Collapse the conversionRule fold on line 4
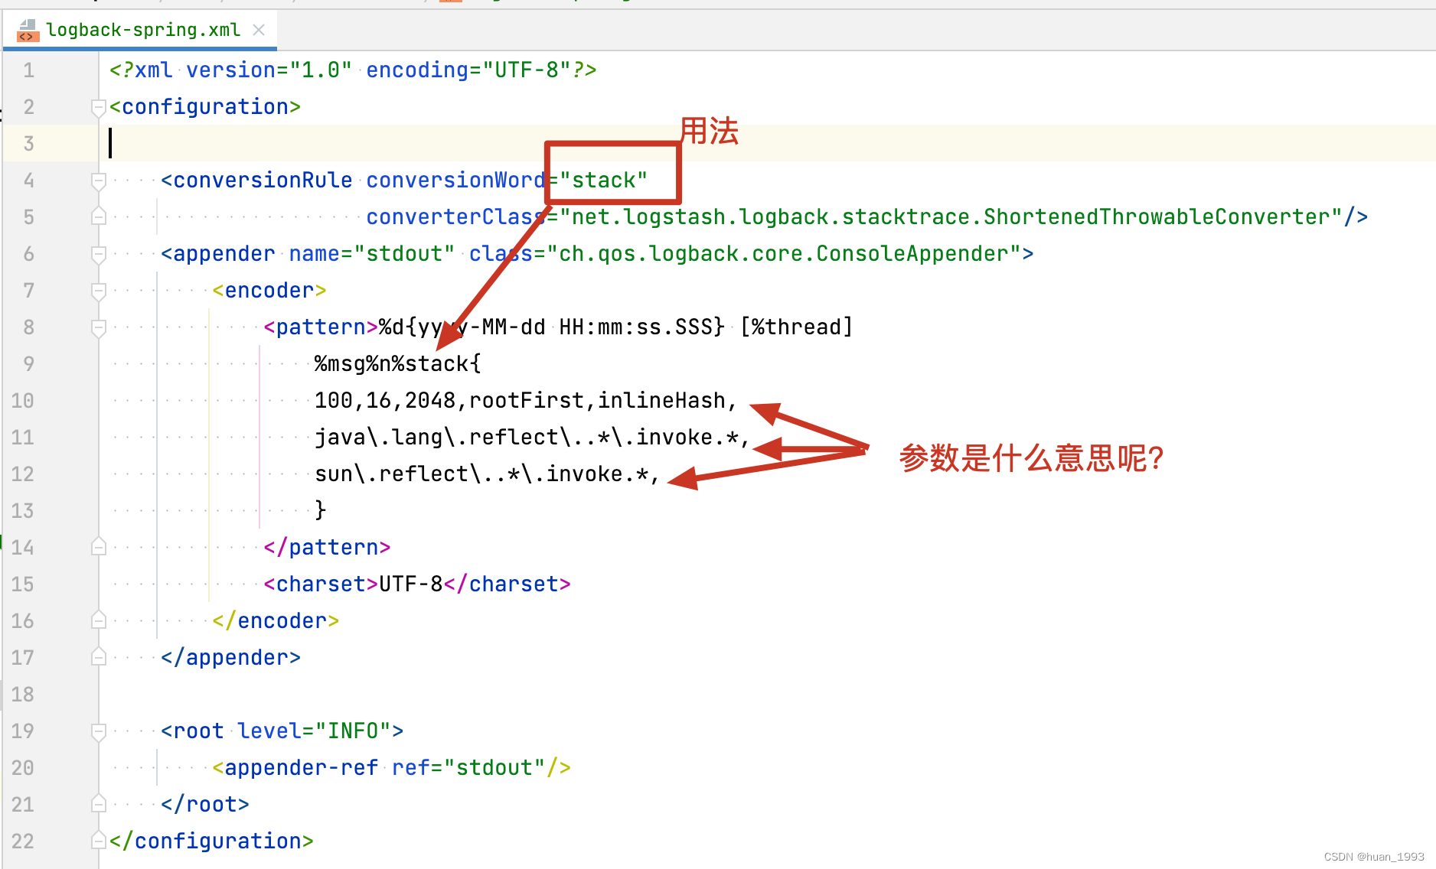This screenshot has height=869, width=1436. [98, 181]
